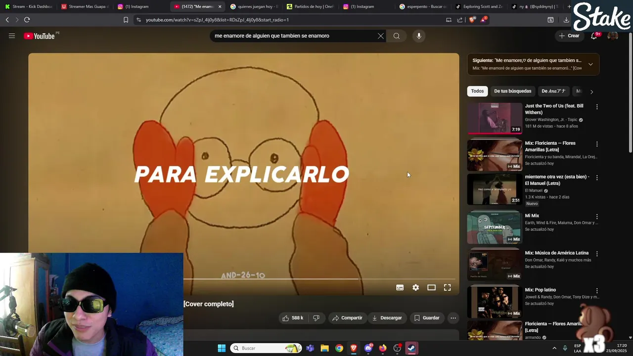The height and width of the screenshot is (356, 633).
Task: Open Just the Two of Us thumbnail
Action: (495, 118)
